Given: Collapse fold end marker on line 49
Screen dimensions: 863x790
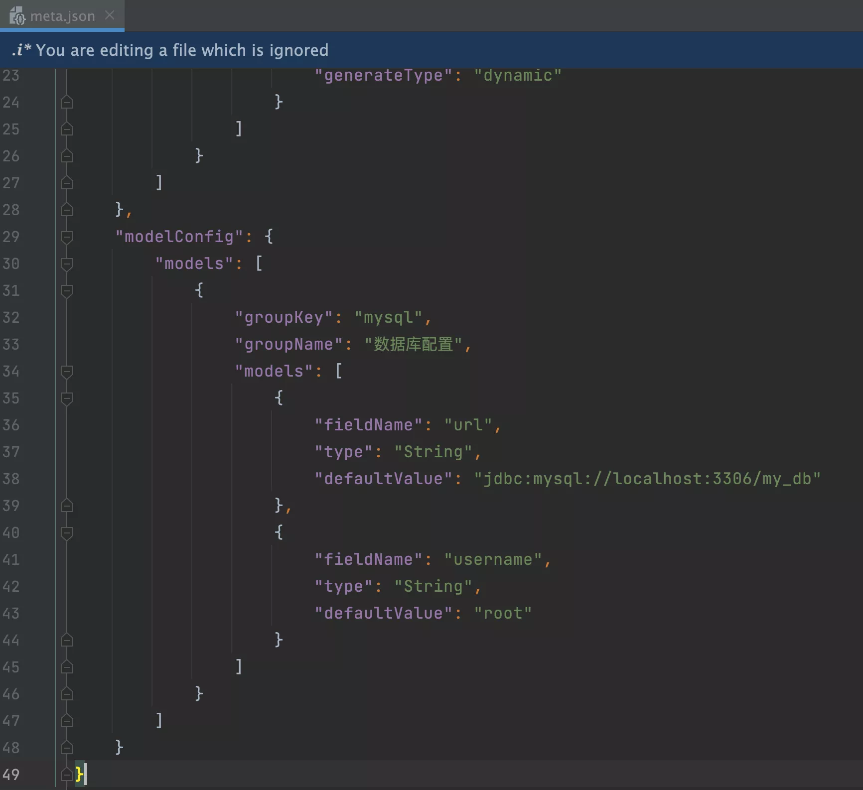Looking at the screenshot, I should click(67, 775).
